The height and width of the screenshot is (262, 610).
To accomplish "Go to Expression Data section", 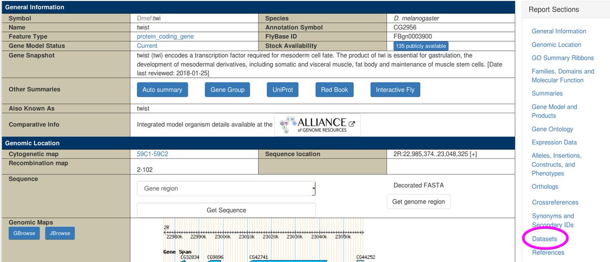I will point(554,142).
